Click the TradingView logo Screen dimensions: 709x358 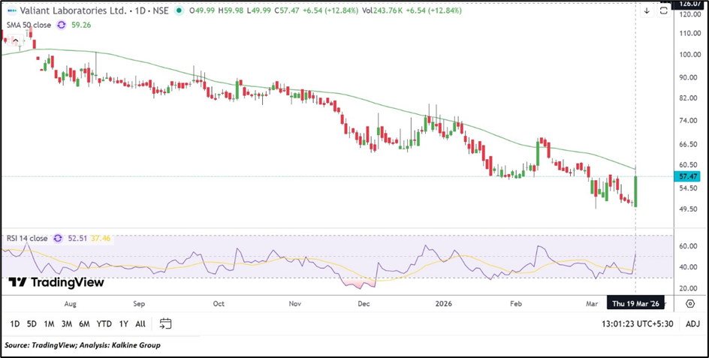click(x=56, y=282)
